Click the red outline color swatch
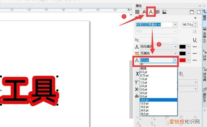Image resolution: width=207 pixels, height=127 pixels. point(182,60)
